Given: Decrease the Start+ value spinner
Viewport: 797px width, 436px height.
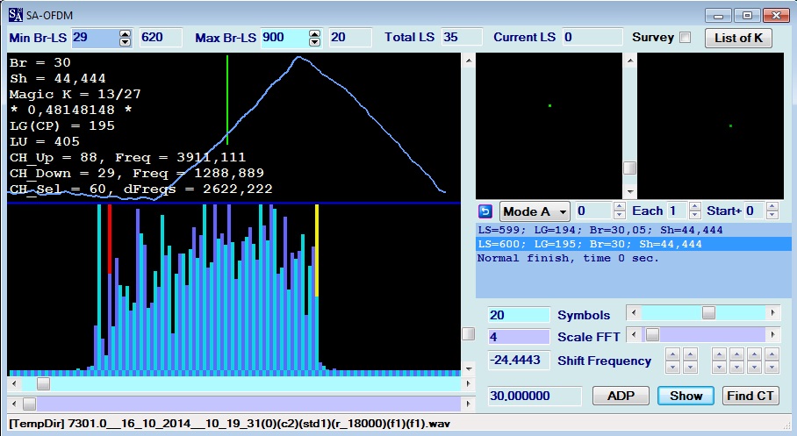Looking at the screenshot, I should click(772, 215).
